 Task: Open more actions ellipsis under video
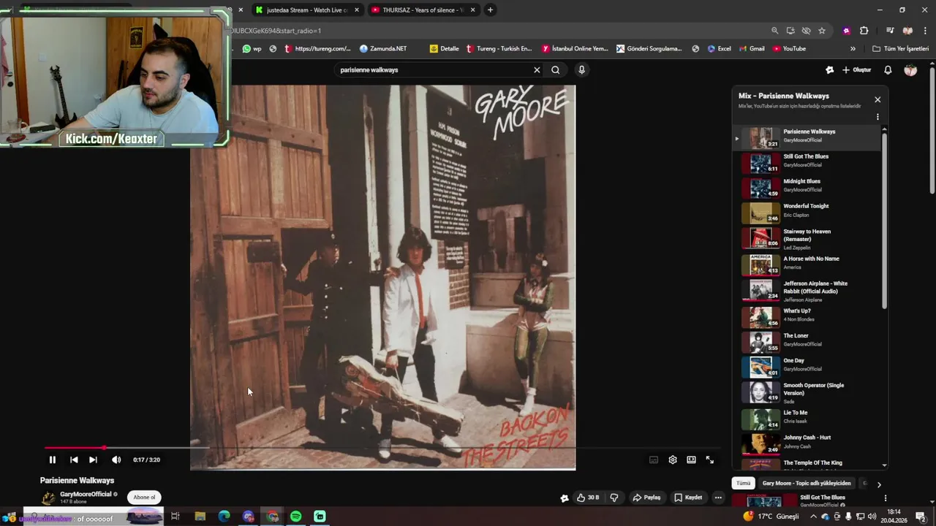[718, 498]
